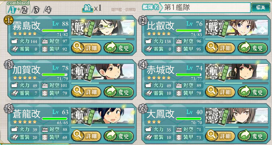
Task: Click the 第1艦隊 fleet name field
Action: (205, 7)
